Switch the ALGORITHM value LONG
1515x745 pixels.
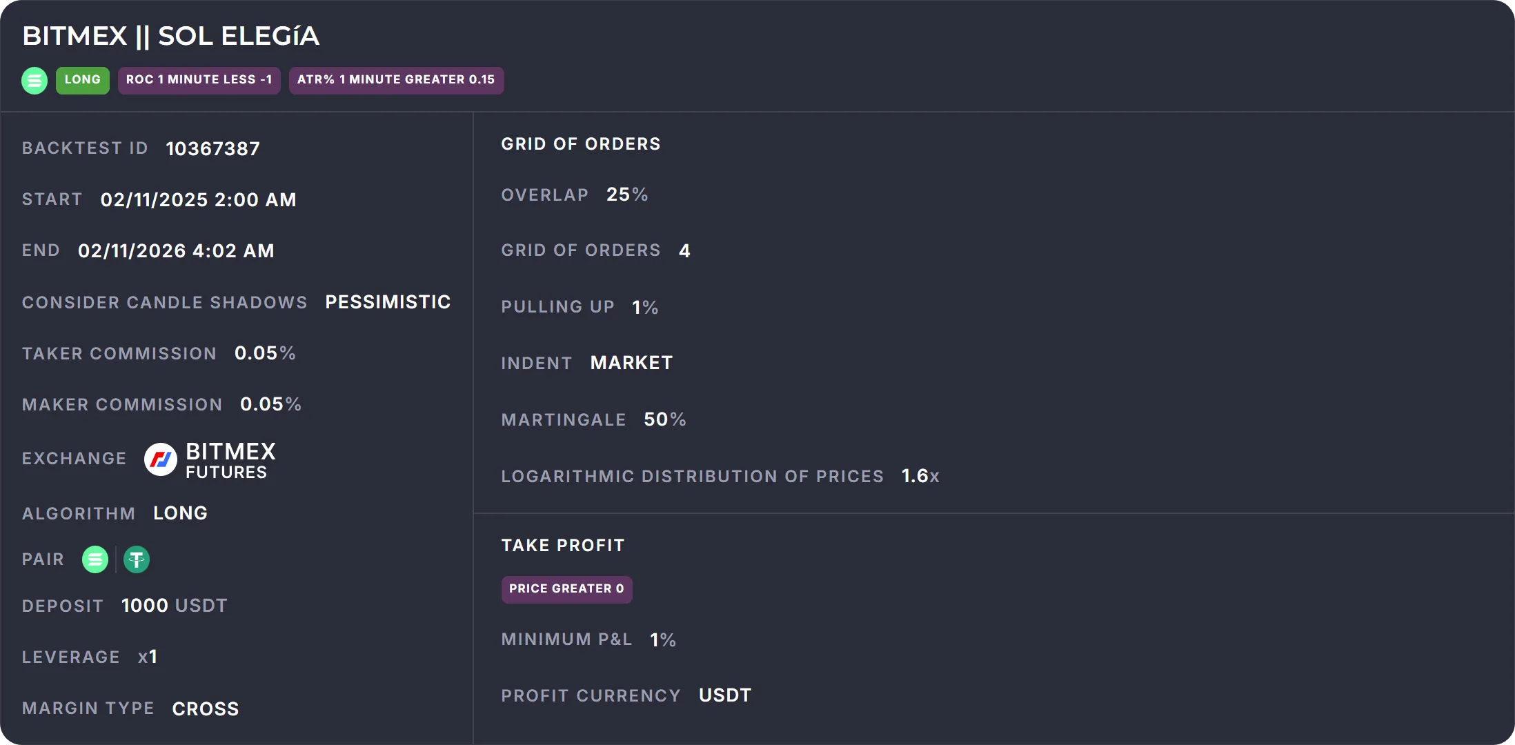180,513
